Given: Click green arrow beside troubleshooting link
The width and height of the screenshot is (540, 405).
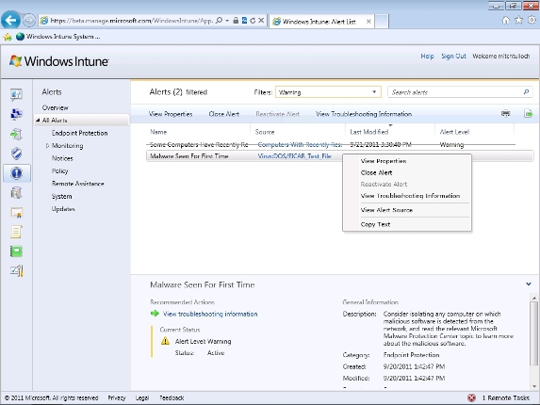Looking at the screenshot, I should [155, 314].
